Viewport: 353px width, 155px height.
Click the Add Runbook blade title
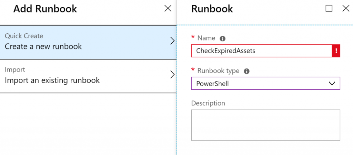45,9
